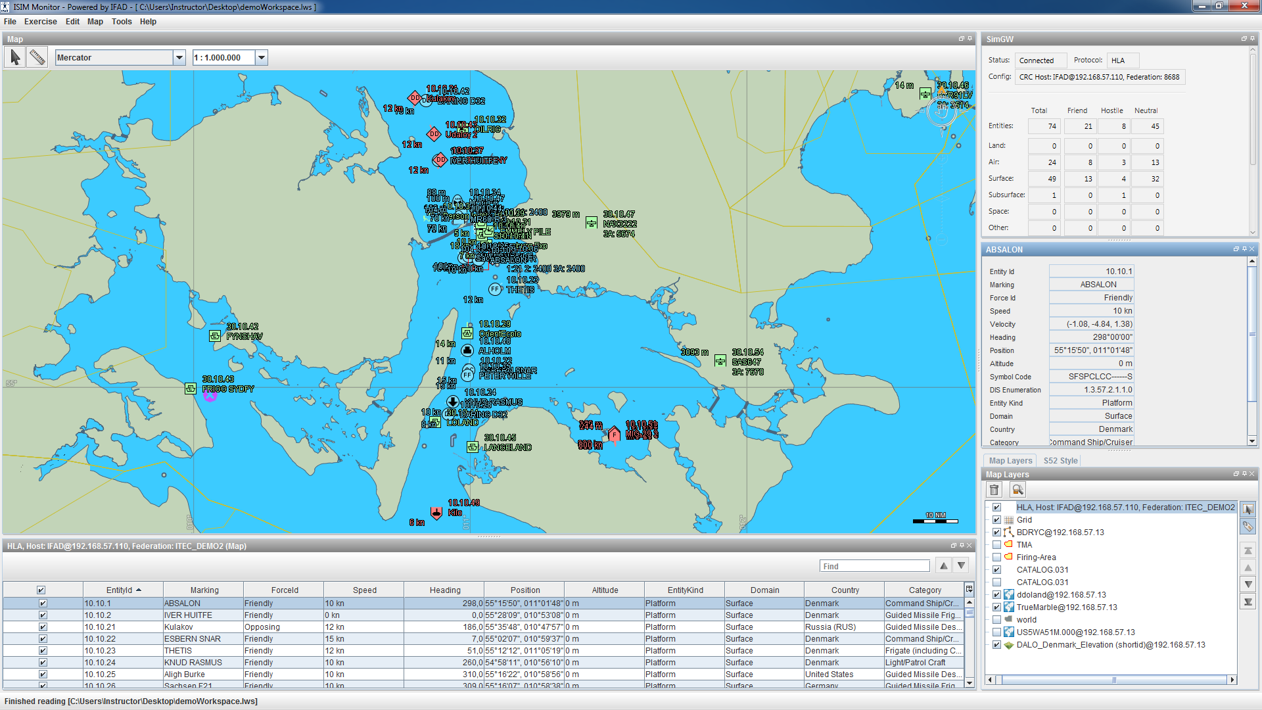Select the KNUD RASMUS table row
Viewport: 1262px width, 710px height.
tap(484, 663)
